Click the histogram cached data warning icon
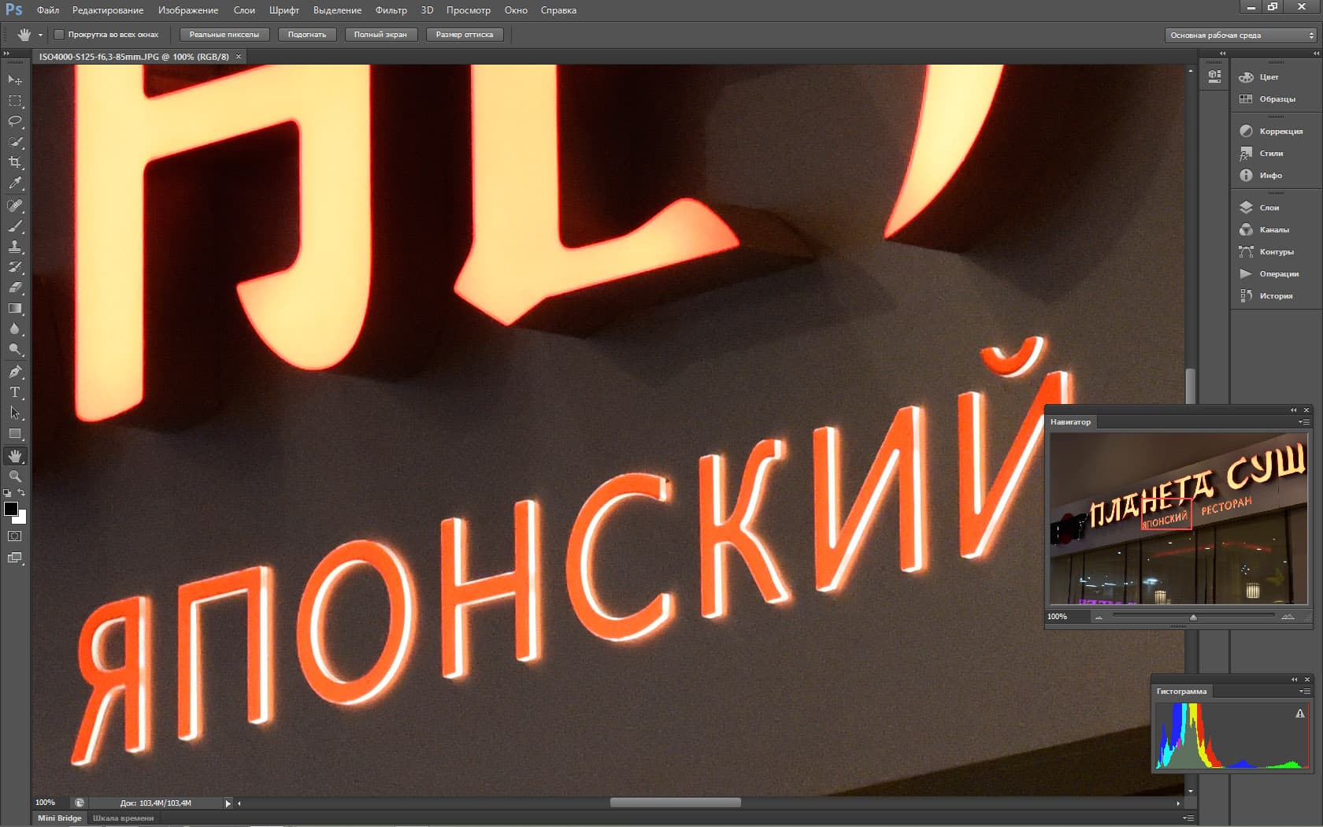Viewport: 1323px width, 827px height. tap(1300, 714)
